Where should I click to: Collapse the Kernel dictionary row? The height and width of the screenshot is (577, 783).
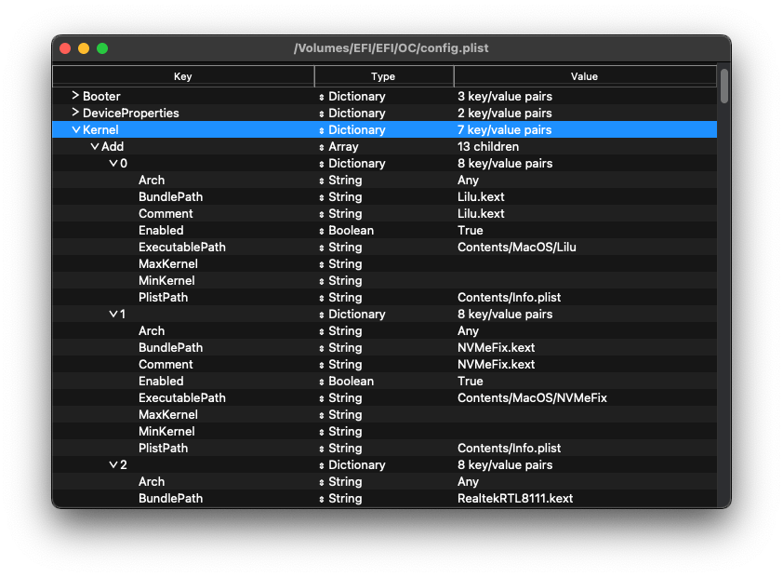point(76,130)
